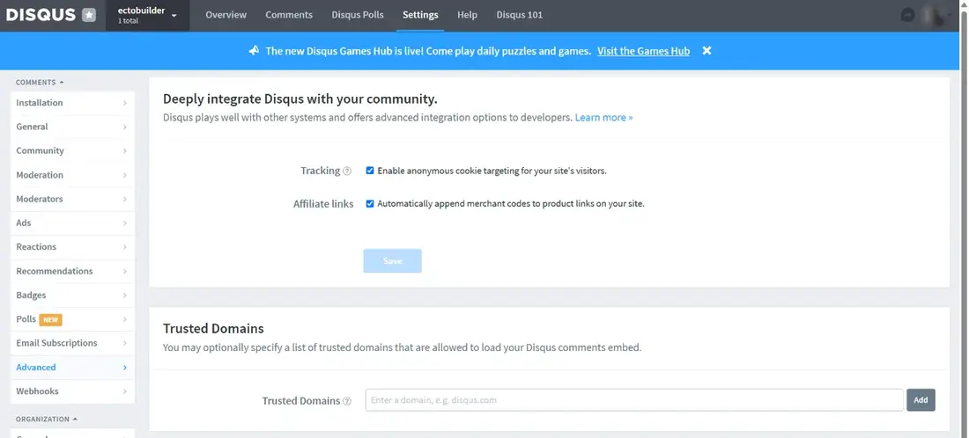969x438 pixels.
Task: Go to the Overview tab
Action: [x=226, y=15]
